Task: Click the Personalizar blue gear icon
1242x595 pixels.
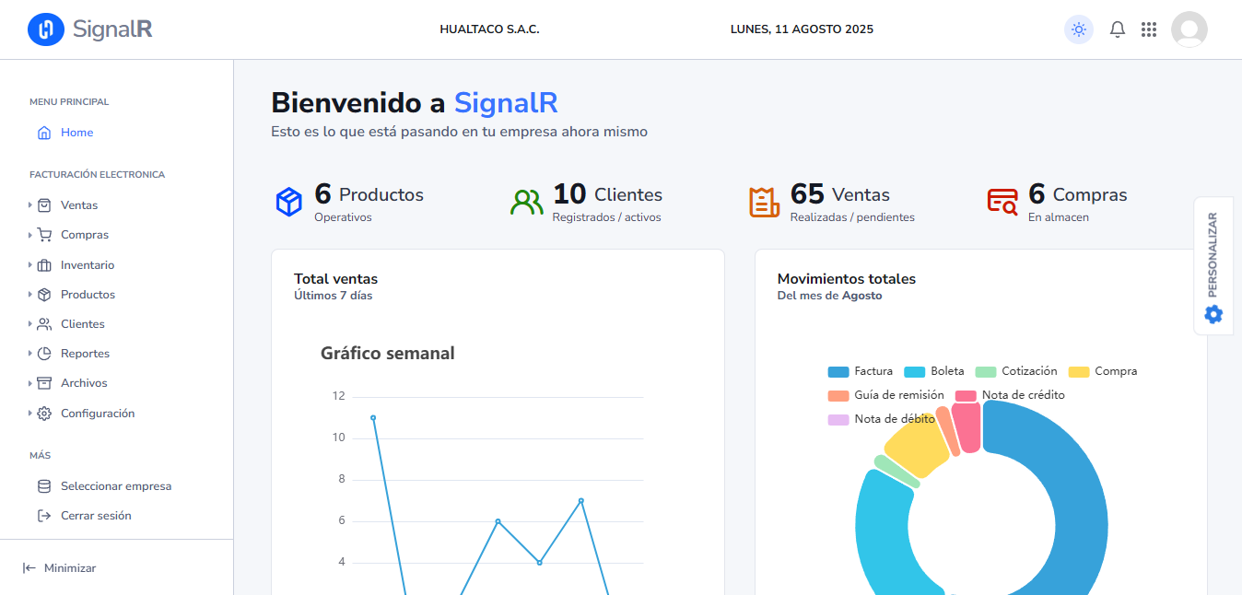Action: pyautogui.click(x=1213, y=314)
